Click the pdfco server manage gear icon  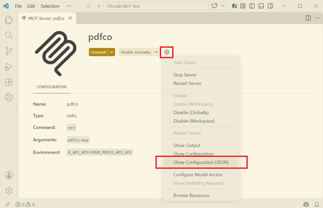coord(167,52)
